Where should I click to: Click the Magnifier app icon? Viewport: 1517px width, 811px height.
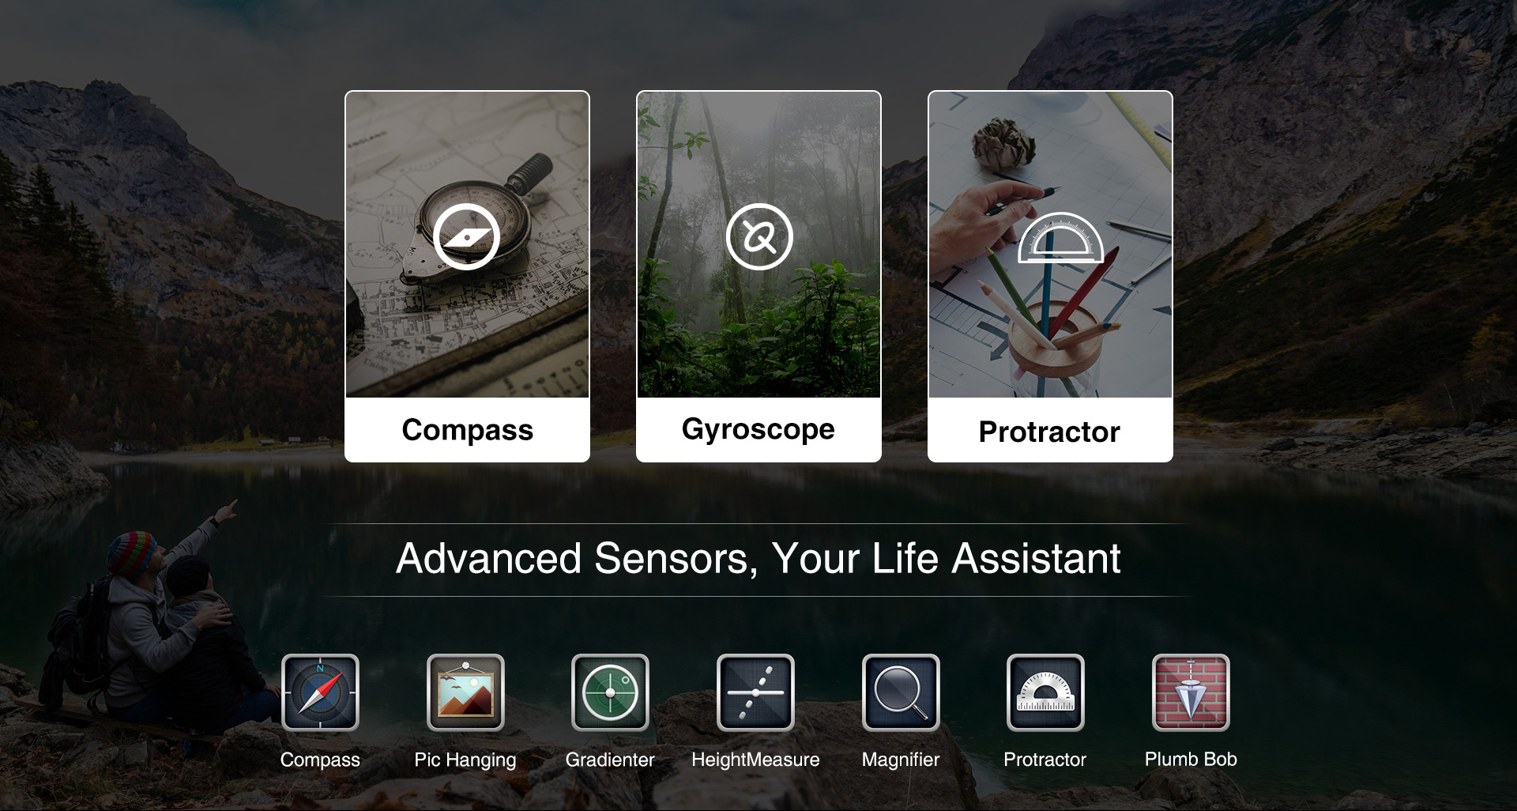pyautogui.click(x=901, y=692)
